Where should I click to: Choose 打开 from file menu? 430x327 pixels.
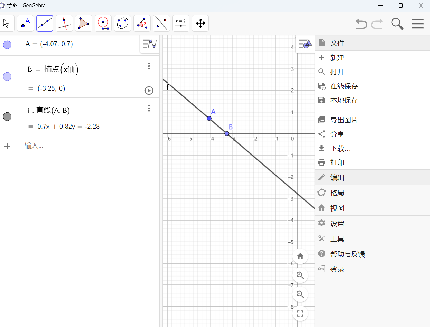[x=373, y=72]
